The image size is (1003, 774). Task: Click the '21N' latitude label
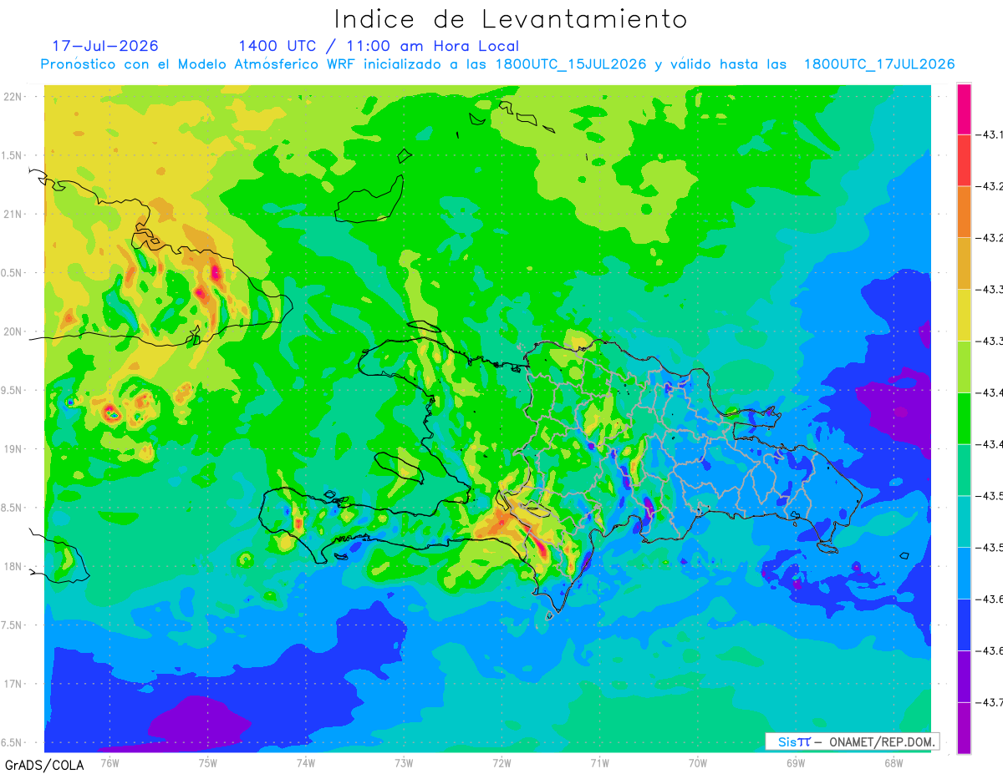[x=14, y=214]
